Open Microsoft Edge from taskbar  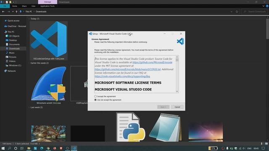click(x=42, y=148)
